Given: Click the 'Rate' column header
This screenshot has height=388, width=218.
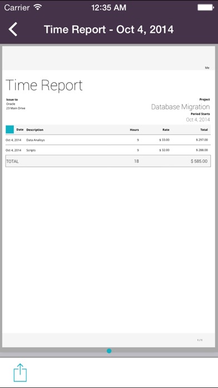Looking at the screenshot, I should [x=166, y=130].
